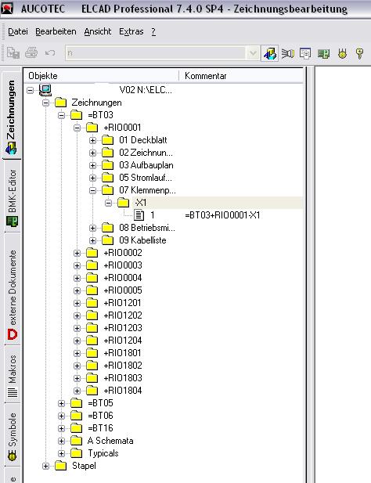Image resolution: width=371 pixels, height=483 pixels.
Task: Collapse the 07 Klemmenp... folder
Action: click(92, 191)
